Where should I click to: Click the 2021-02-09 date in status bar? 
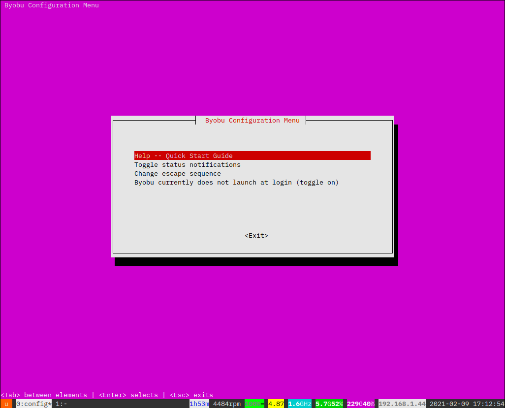pyautogui.click(x=449, y=404)
